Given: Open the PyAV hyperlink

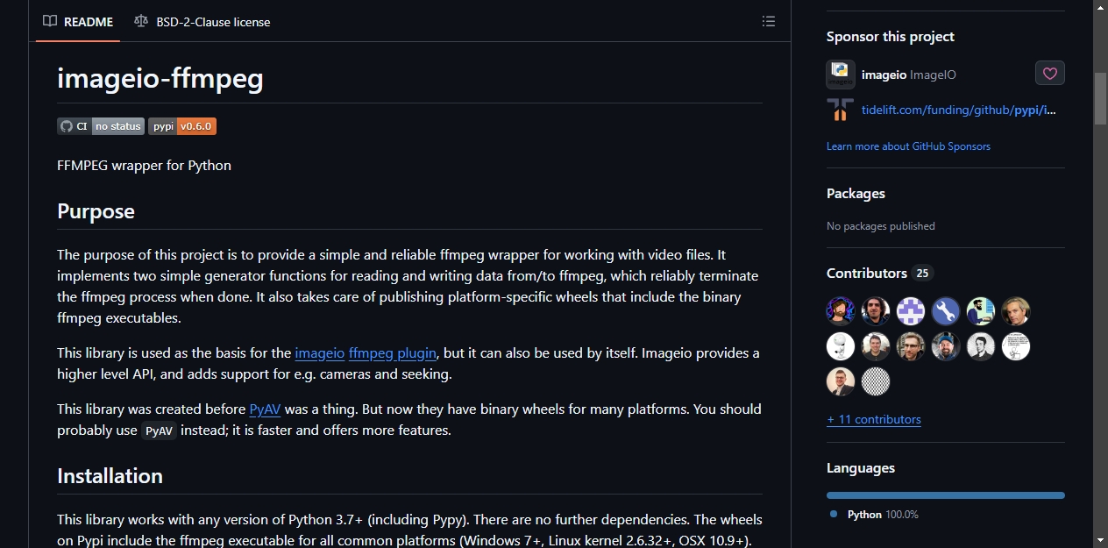Looking at the screenshot, I should click(x=265, y=409).
